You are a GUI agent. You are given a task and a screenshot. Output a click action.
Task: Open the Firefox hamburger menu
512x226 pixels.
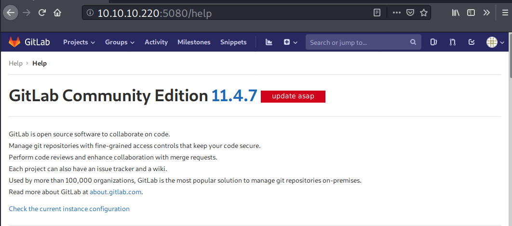tap(505, 13)
